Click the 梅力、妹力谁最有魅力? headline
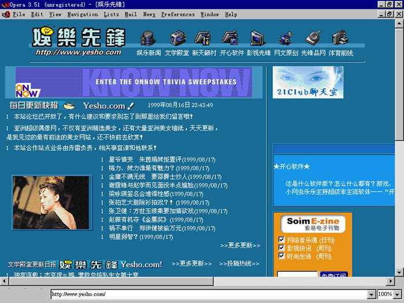Screen dimensions: 404x303 (159, 169)
